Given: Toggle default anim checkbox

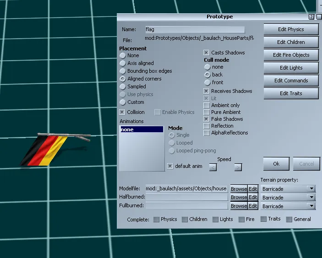Looking at the screenshot, I should 170,166.
